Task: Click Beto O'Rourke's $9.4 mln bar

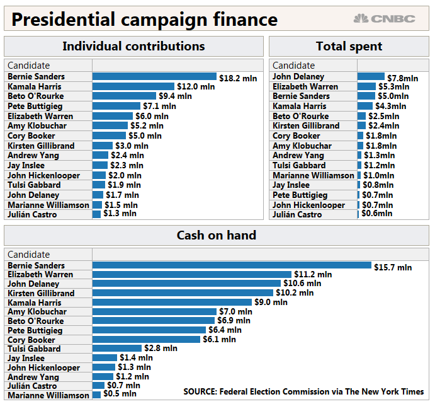Action: [125, 96]
